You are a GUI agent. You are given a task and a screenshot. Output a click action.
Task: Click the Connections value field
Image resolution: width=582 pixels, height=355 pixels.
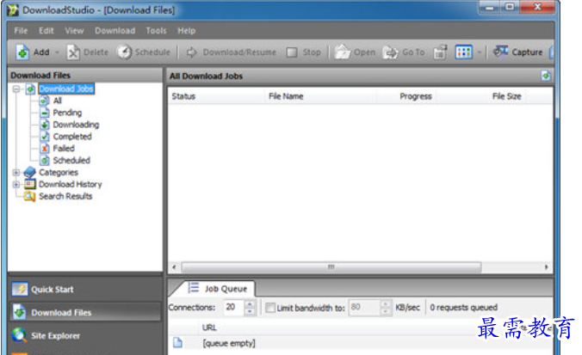click(x=234, y=307)
